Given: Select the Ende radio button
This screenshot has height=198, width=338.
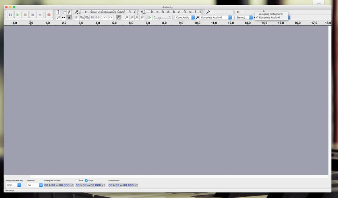Looking at the screenshot, I should (77, 181).
